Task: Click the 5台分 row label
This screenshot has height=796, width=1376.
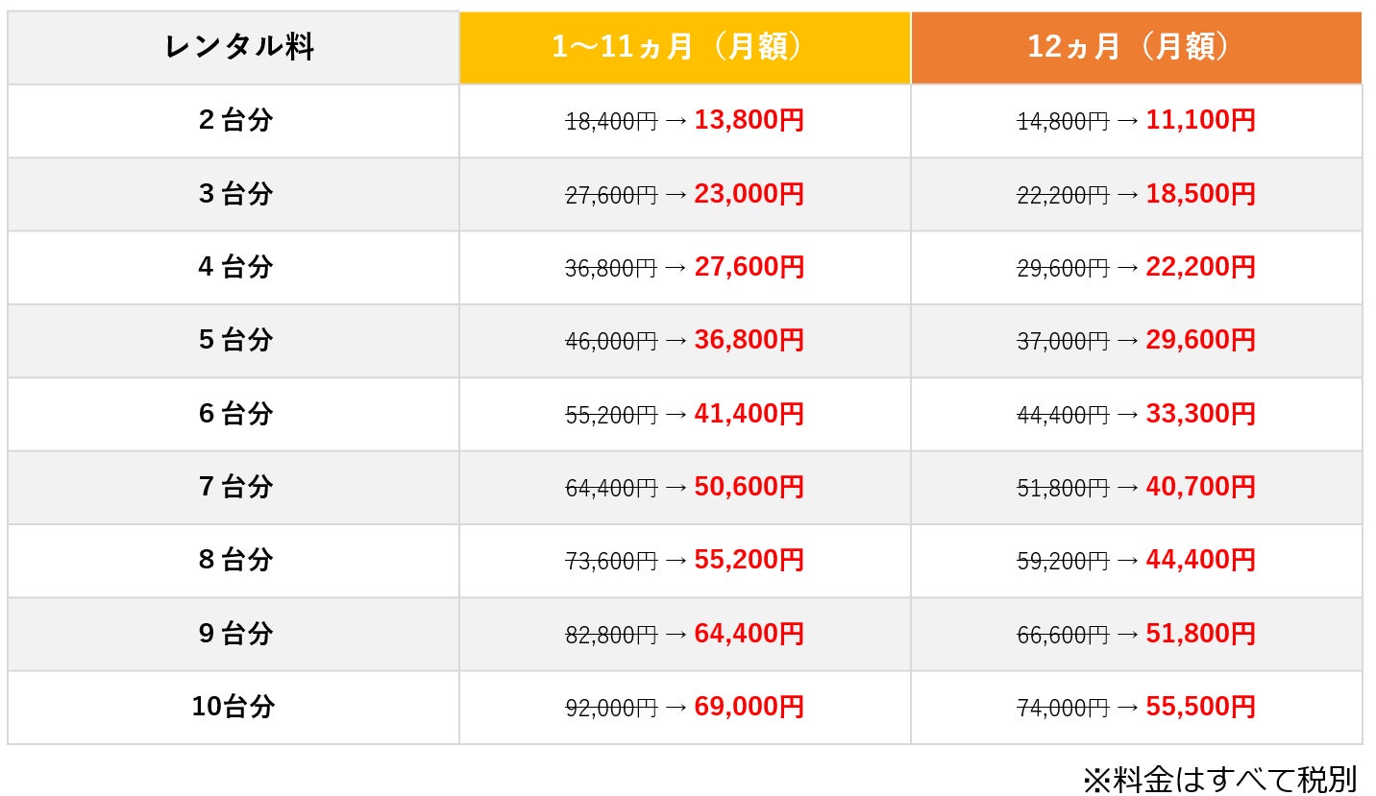Action: point(235,341)
